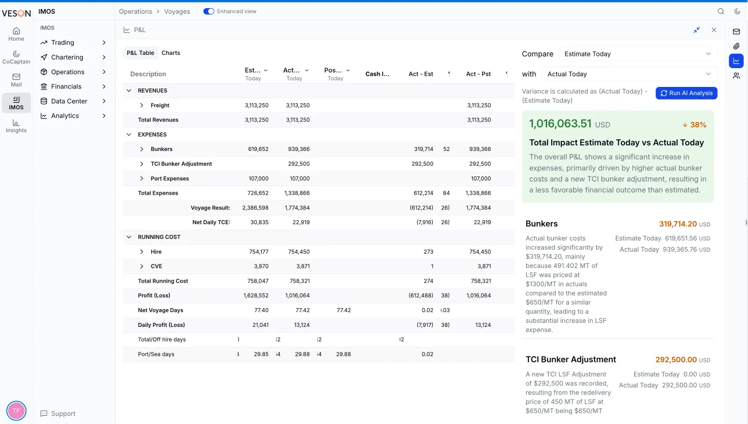Screen dimensions: 748x424
Task: Click the TCI Bunker Adjustment analysis heading
Action: (x=571, y=359)
